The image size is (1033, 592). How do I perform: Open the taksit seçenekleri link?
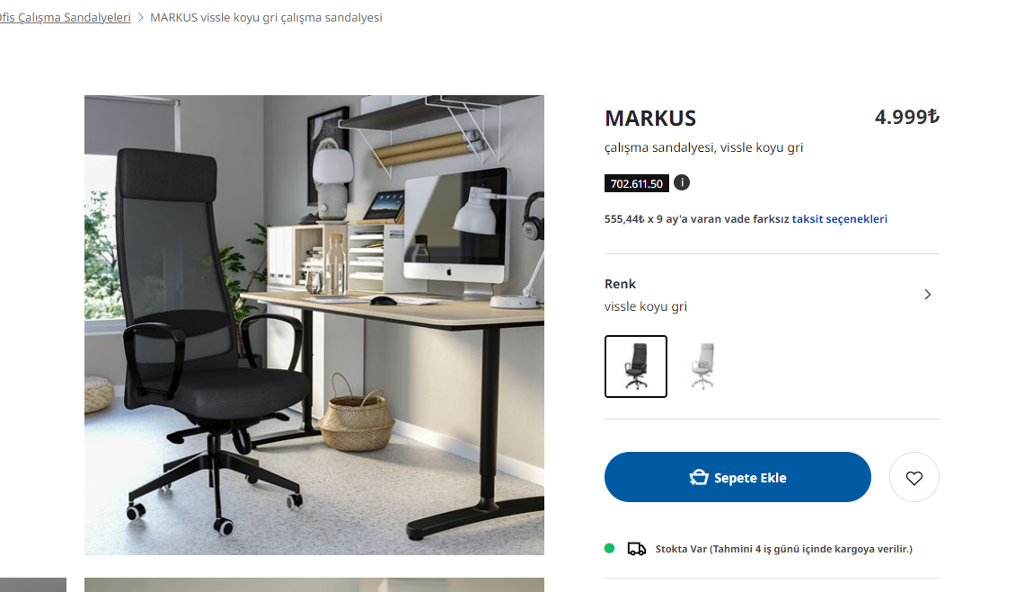coord(839,218)
